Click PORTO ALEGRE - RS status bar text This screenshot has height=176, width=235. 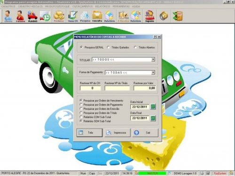tap(35, 173)
